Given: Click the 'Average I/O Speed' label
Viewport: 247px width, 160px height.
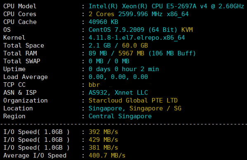Looking at the screenshot, I should pos(35,155).
